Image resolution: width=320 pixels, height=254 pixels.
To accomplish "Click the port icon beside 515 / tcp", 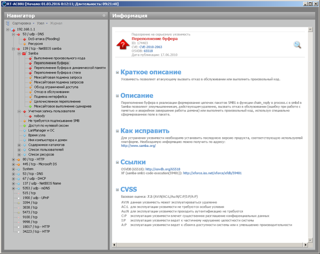I will 18,193.
